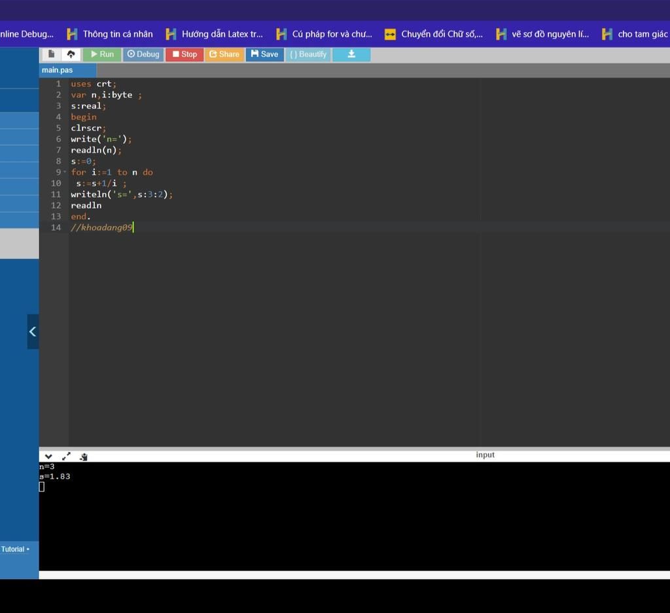Click the console copy/clear icon
Viewport: 670px width, 613px height.
84,457
